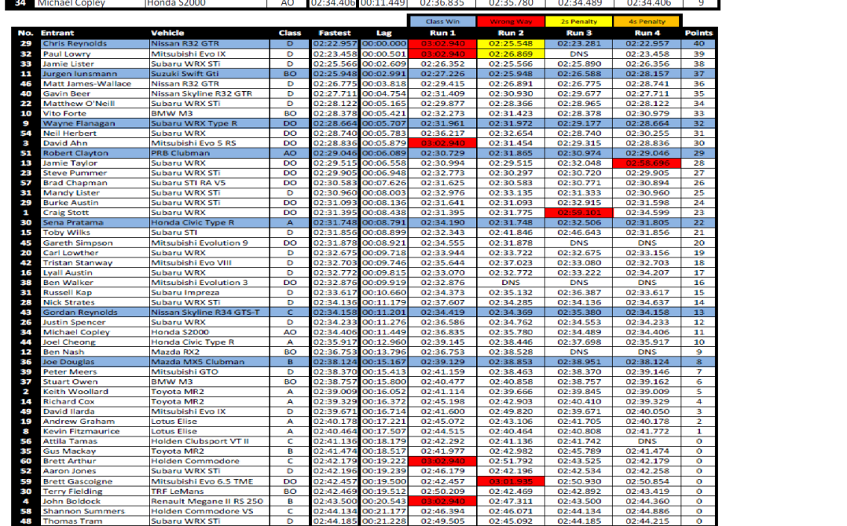
Task: Select the Renault Megane II RS 250 cell
Action: (207, 501)
